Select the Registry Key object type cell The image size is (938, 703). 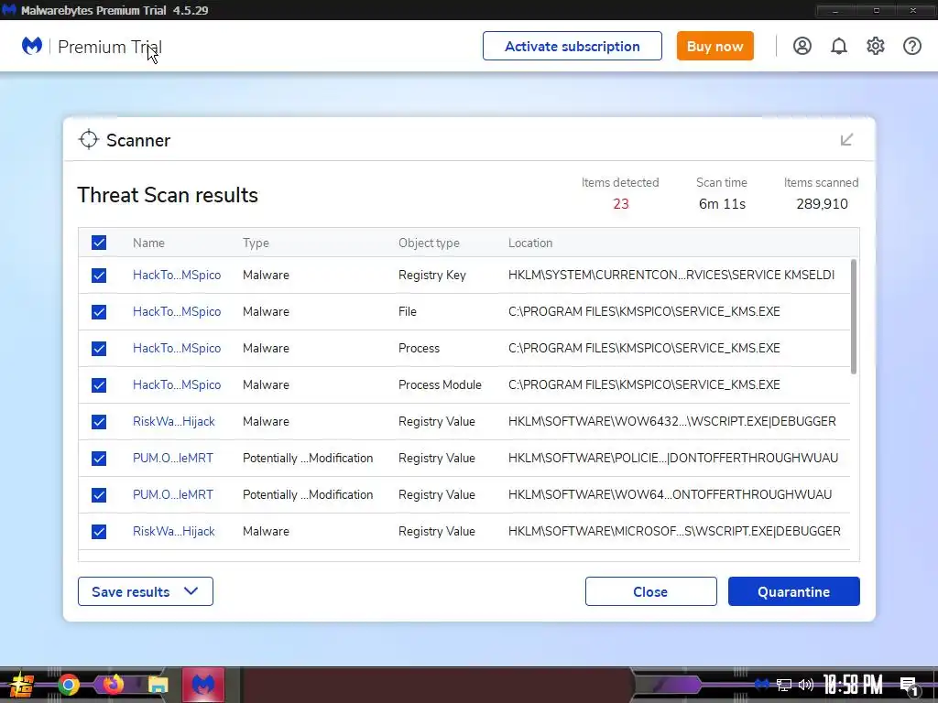(432, 275)
